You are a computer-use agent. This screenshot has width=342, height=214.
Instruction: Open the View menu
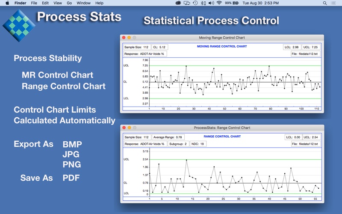click(x=58, y=3)
